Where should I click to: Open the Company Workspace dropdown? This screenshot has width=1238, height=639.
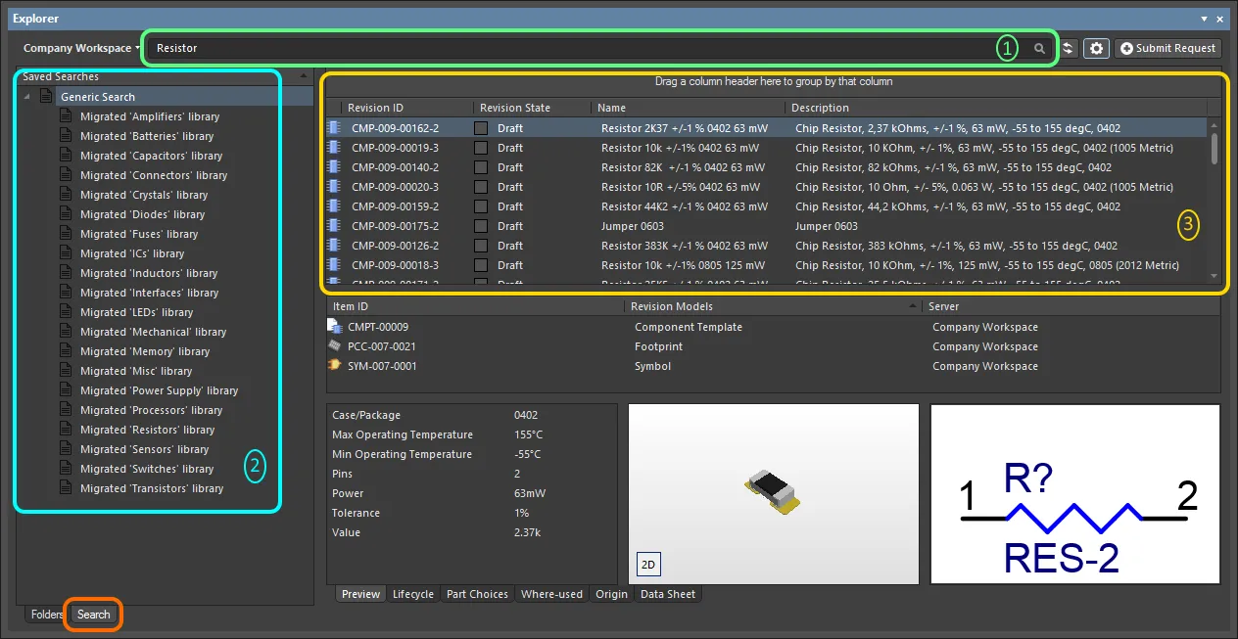81,48
